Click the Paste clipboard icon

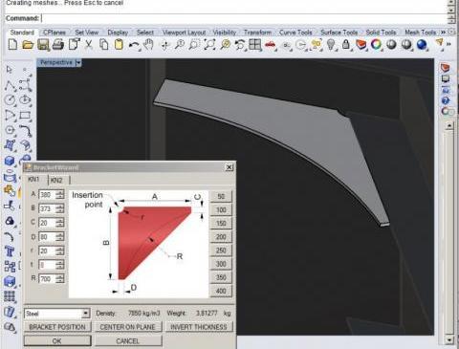119,44
